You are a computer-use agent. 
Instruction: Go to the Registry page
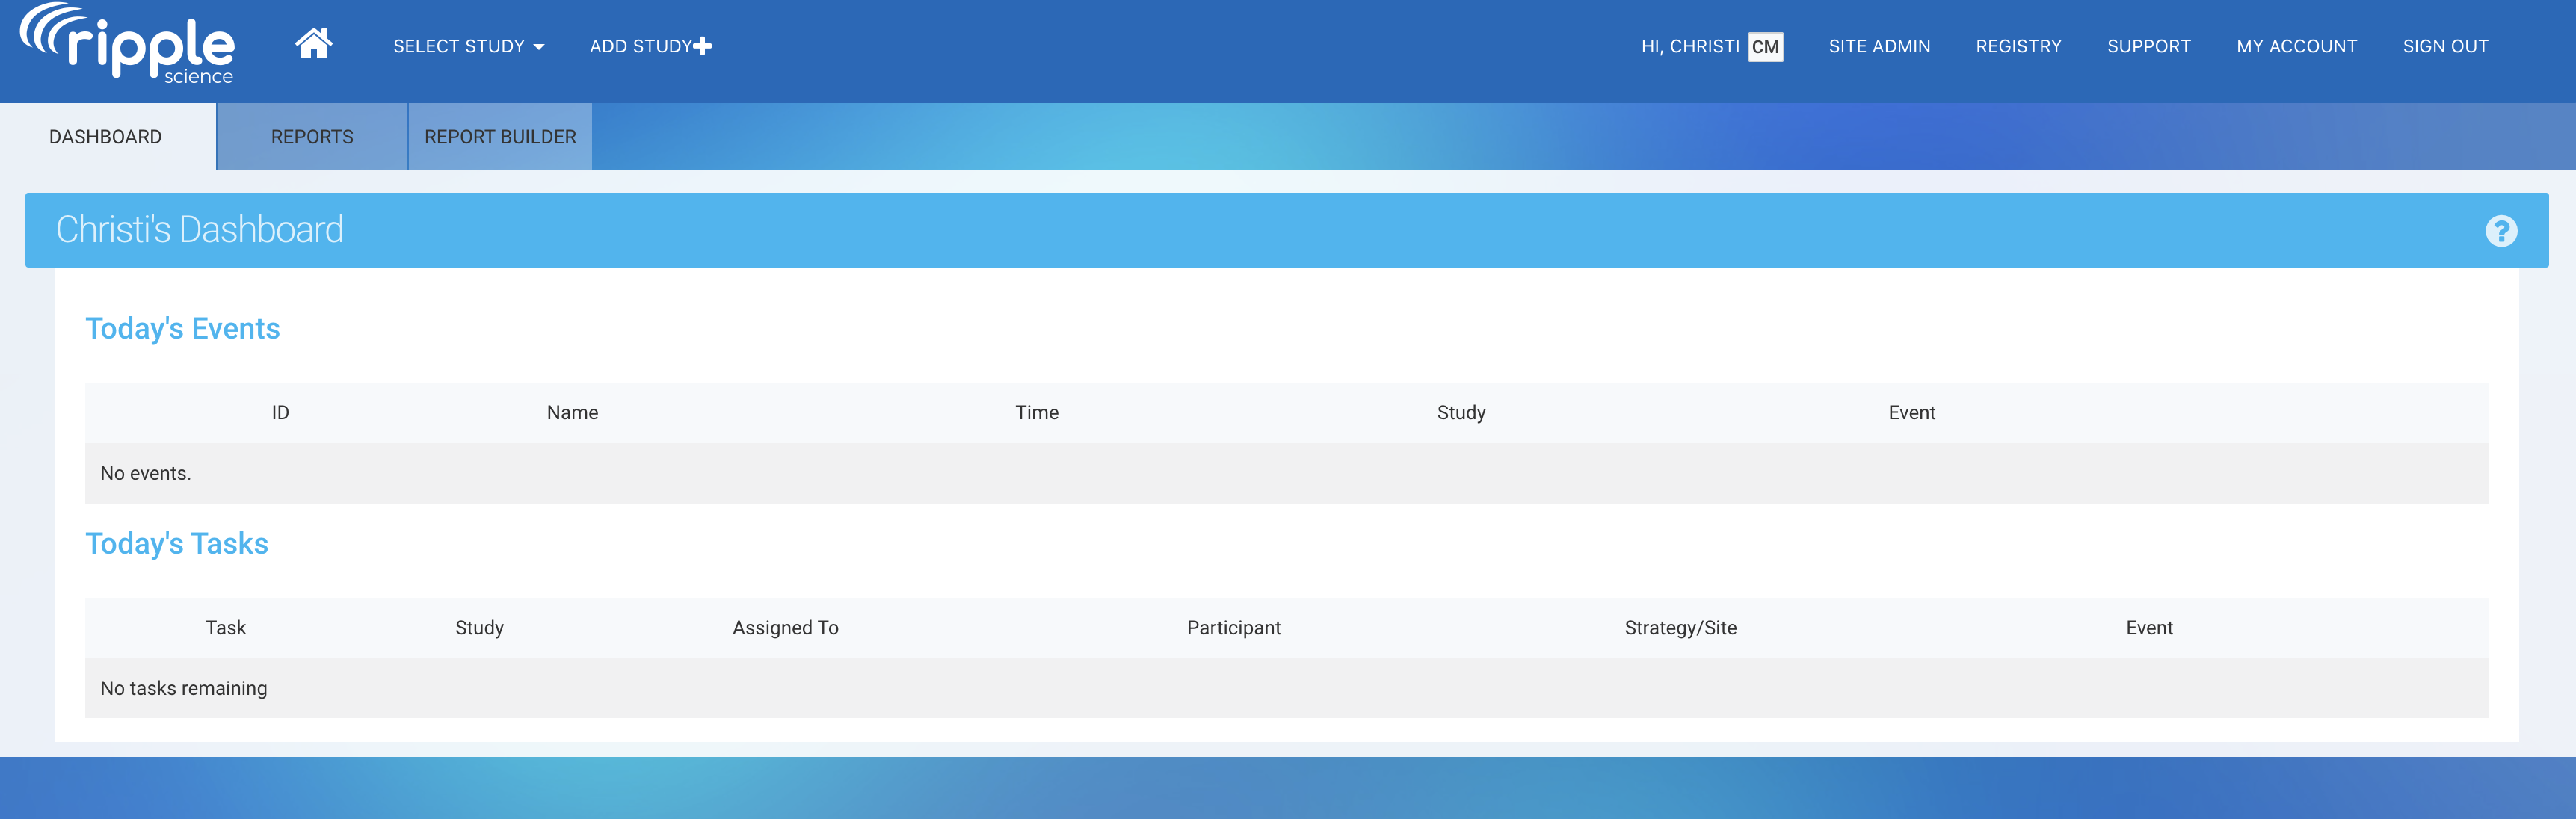coord(2018,47)
